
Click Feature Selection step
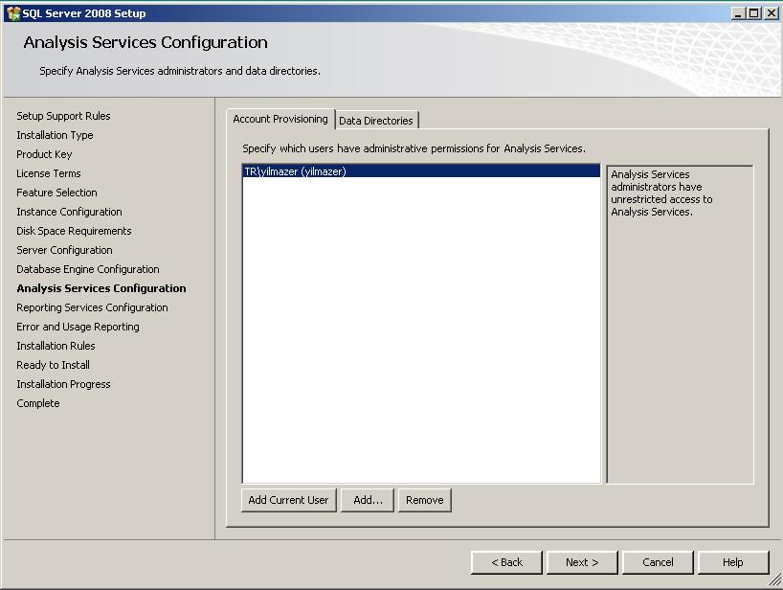point(56,193)
